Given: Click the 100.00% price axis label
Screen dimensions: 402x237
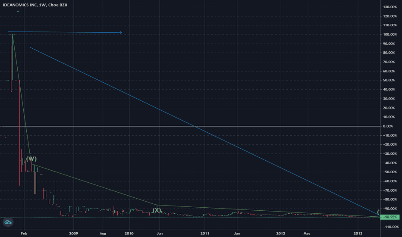Looking at the screenshot, I should point(390,34).
